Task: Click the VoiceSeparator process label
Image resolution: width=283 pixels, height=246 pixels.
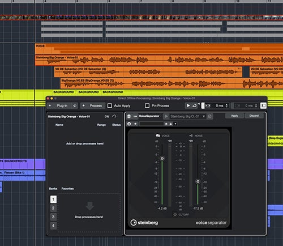Action: coord(149,116)
